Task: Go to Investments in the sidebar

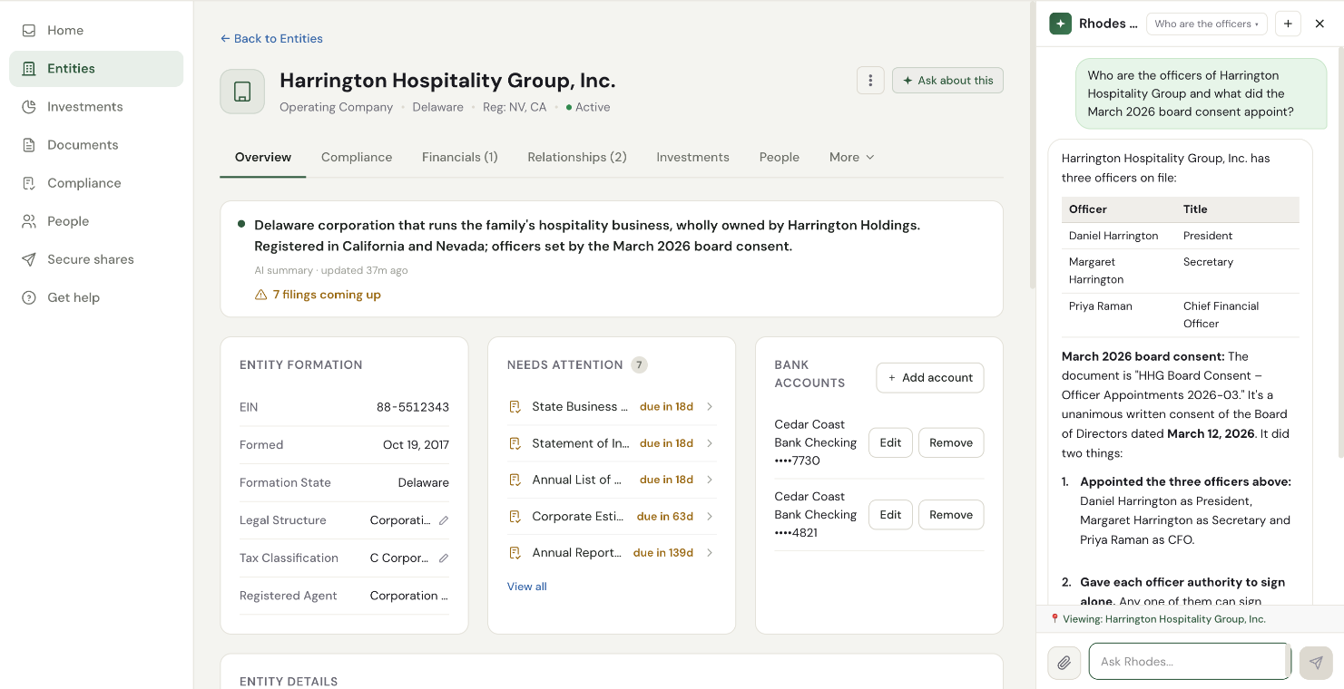Action: (96, 107)
